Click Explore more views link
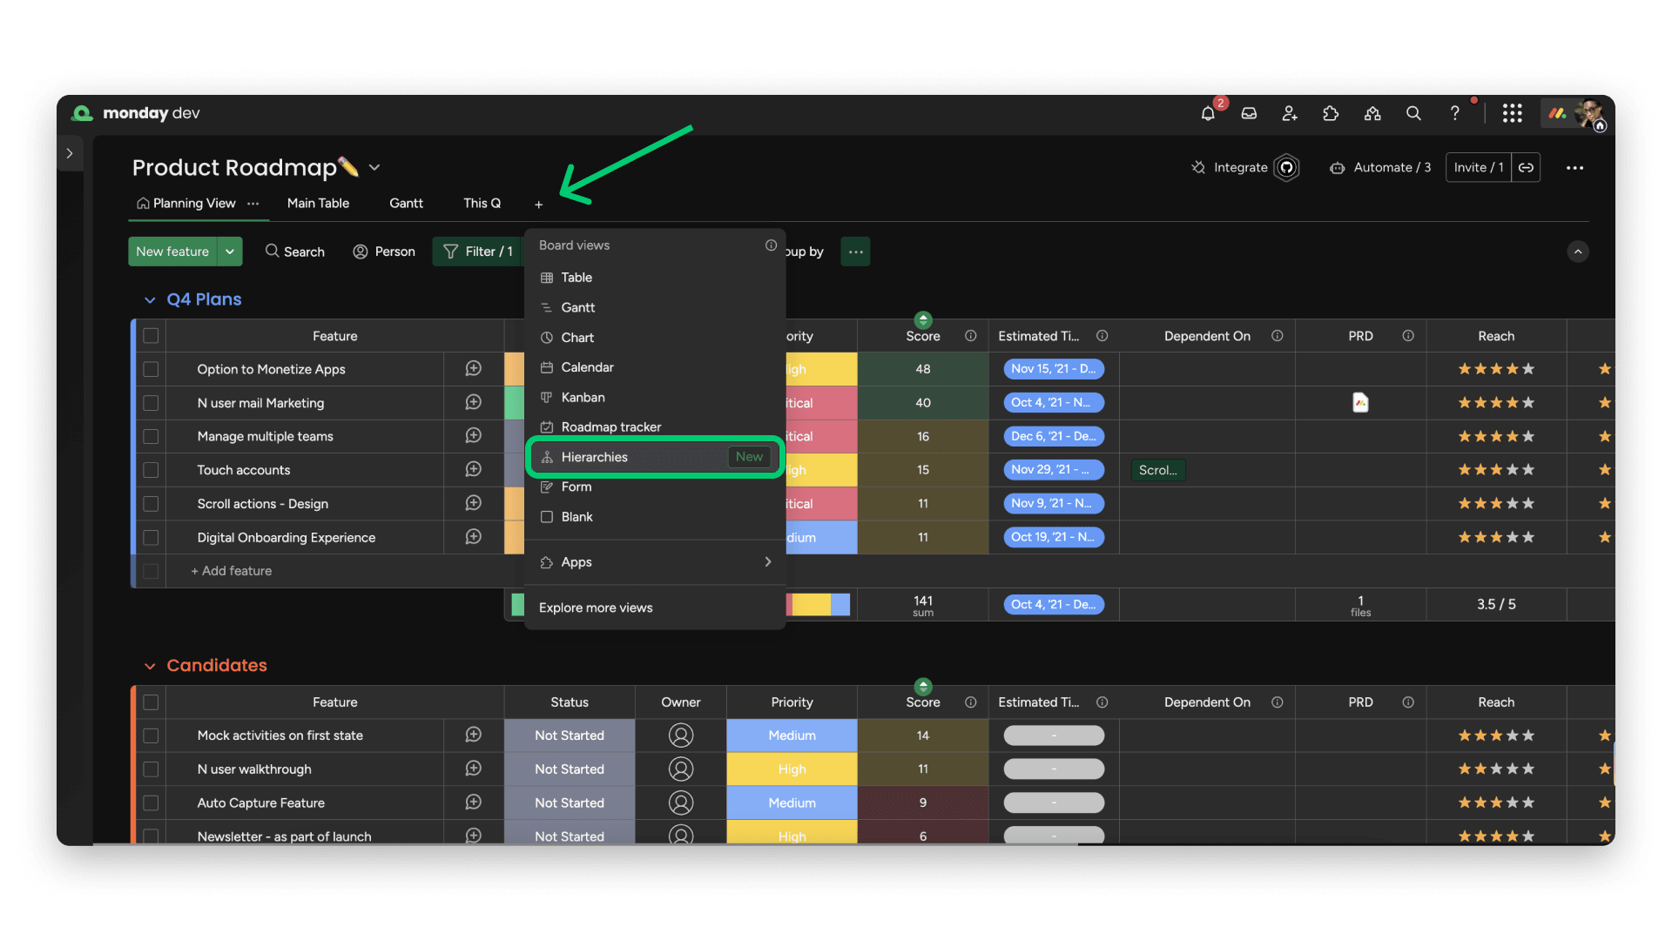Viewport: 1672px width, 940px height. pos(596,608)
